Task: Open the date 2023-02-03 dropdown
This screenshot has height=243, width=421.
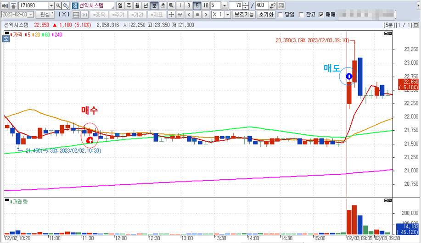Action: pos(31,15)
